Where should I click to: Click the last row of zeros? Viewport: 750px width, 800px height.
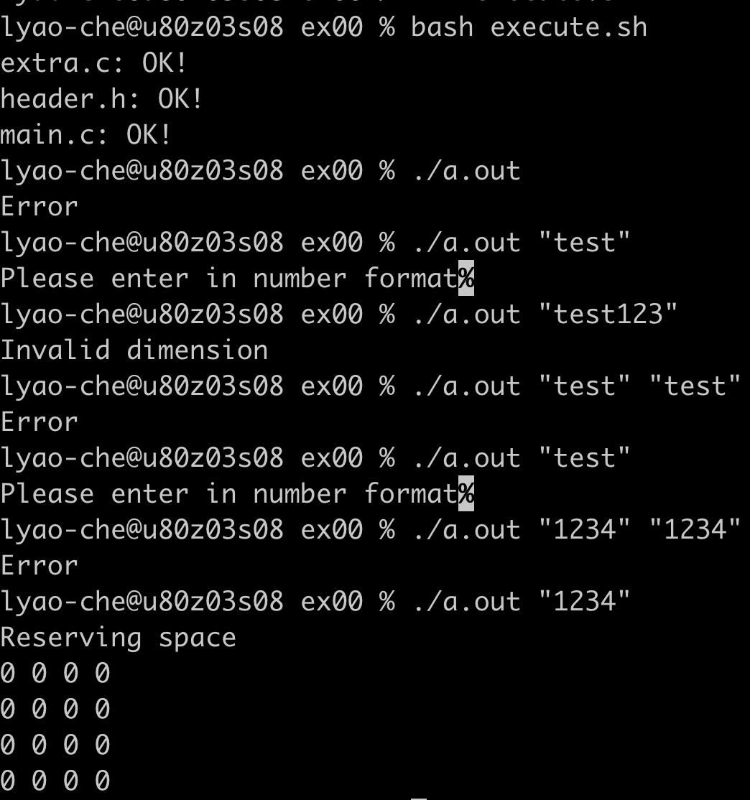pyautogui.click(x=55, y=781)
